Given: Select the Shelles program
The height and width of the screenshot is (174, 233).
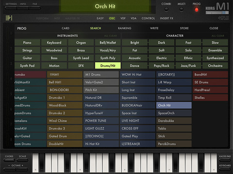Looking at the screenshot, I should (x=210, y=98).
